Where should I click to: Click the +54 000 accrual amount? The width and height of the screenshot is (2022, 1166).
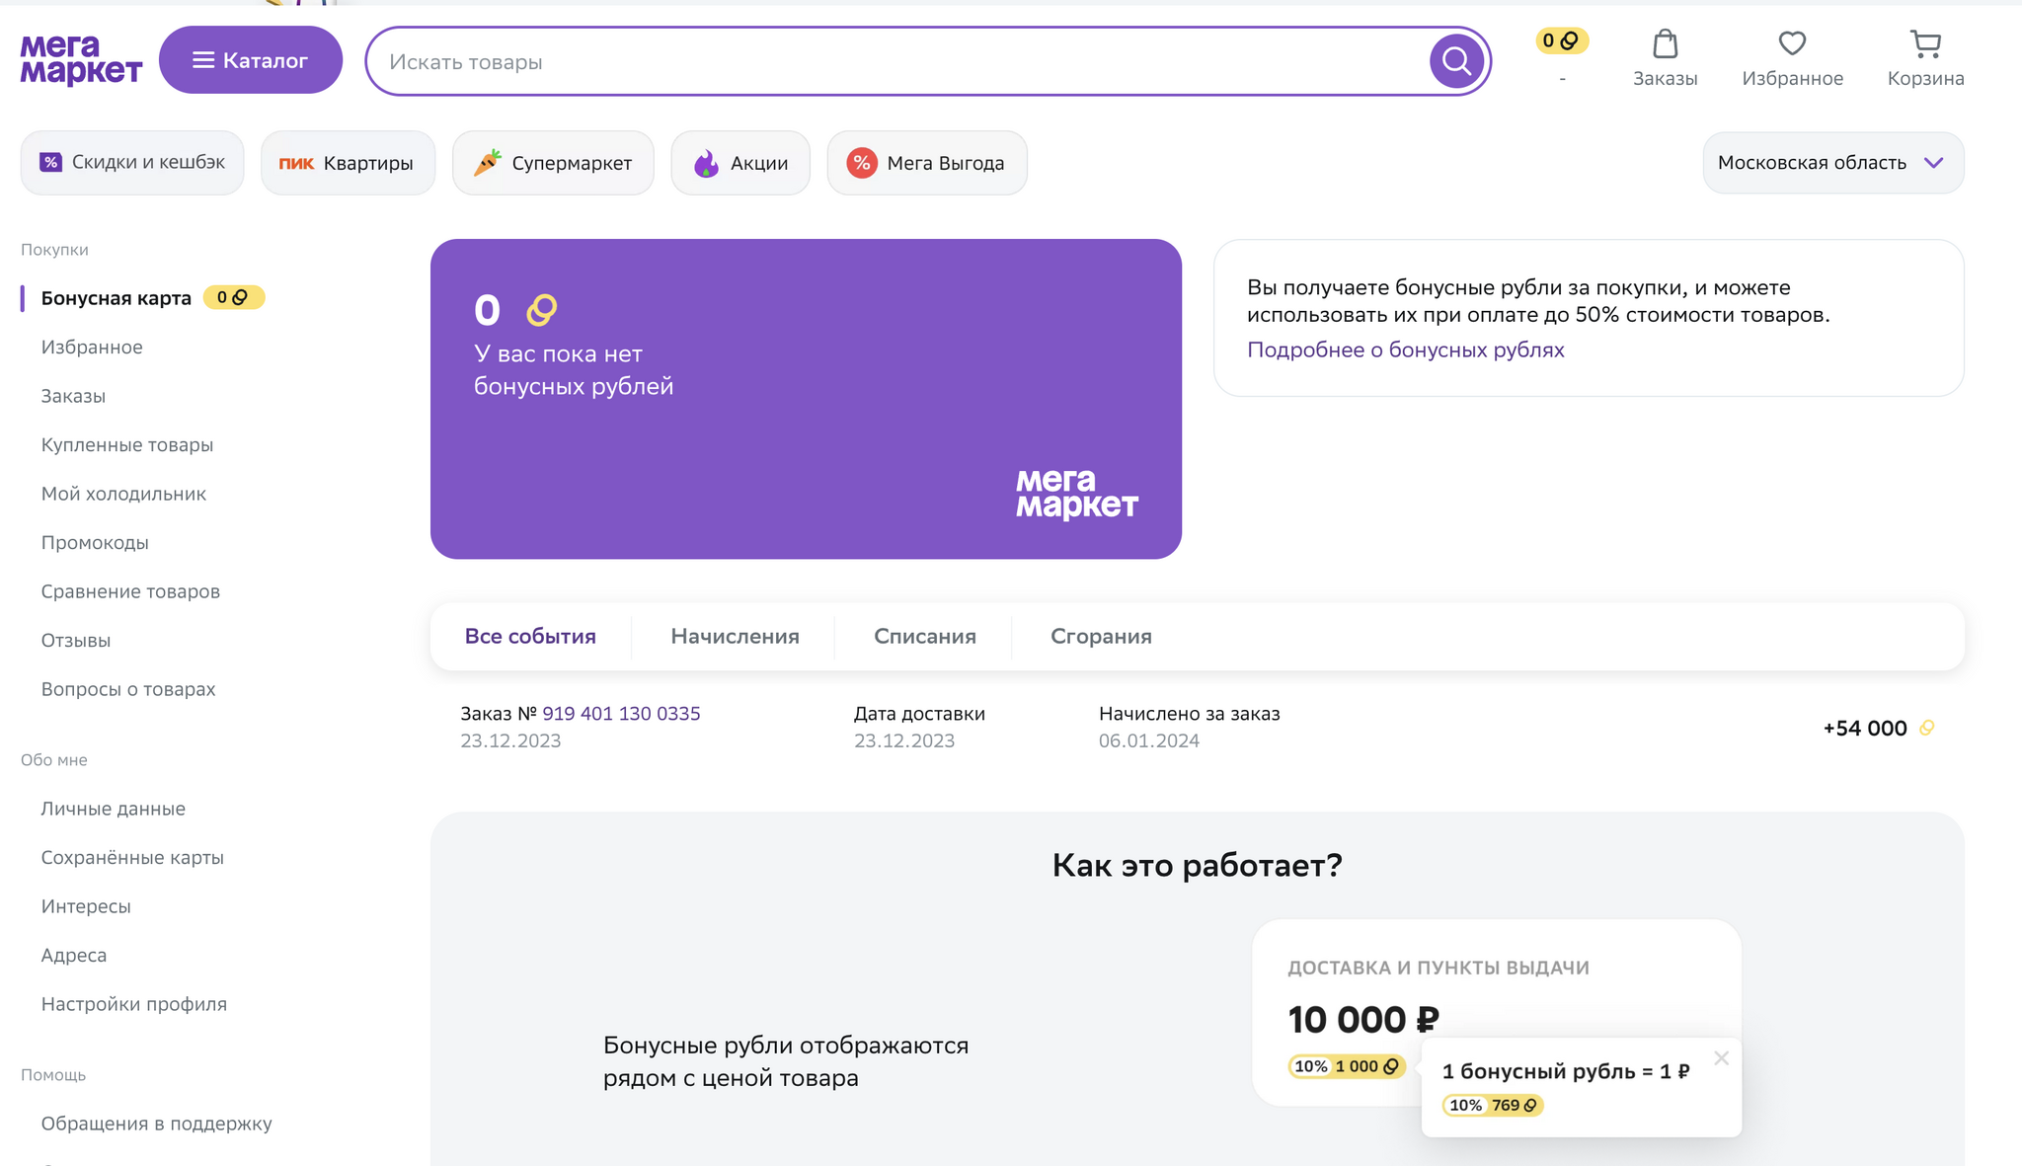[1865, 729]
